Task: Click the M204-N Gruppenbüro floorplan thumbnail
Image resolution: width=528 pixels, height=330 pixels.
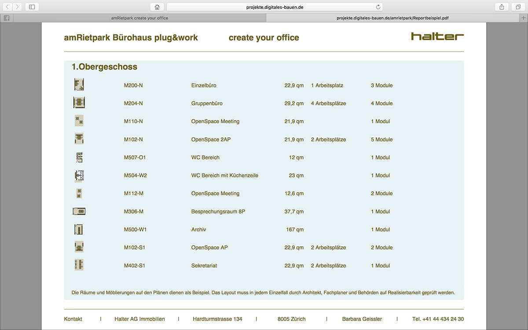Action: point(79,103)
